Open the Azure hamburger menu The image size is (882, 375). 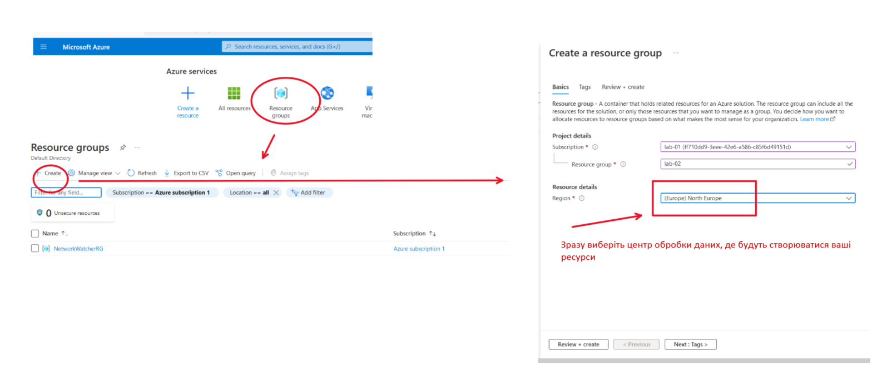point(43,47)
